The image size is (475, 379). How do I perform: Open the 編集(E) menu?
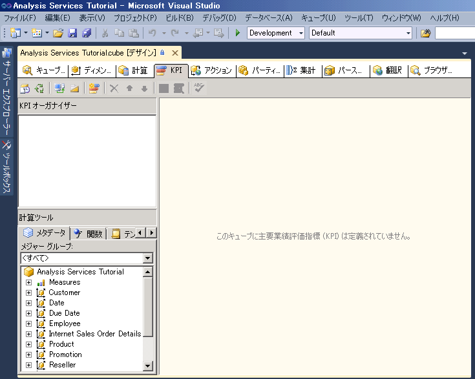click(x=58, y=18)
